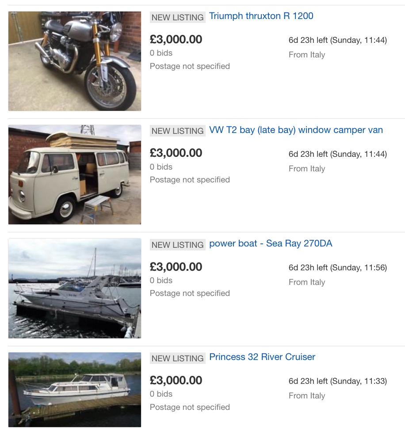405x428 pixels.
Task: Click the NEW LISTING badge on Triumph listing
Action: tap(178, 17)
